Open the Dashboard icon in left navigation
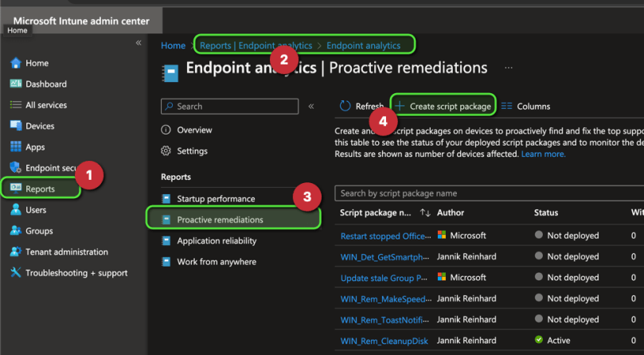Viewport: 644px width, 355px height. (16, 84)
